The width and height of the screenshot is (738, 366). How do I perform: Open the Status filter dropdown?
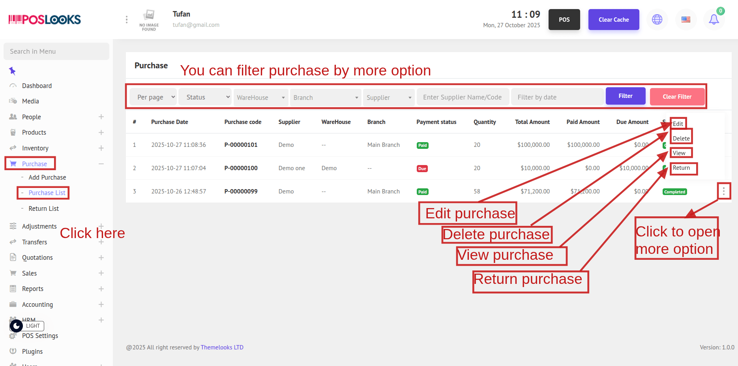pos(205,97)
